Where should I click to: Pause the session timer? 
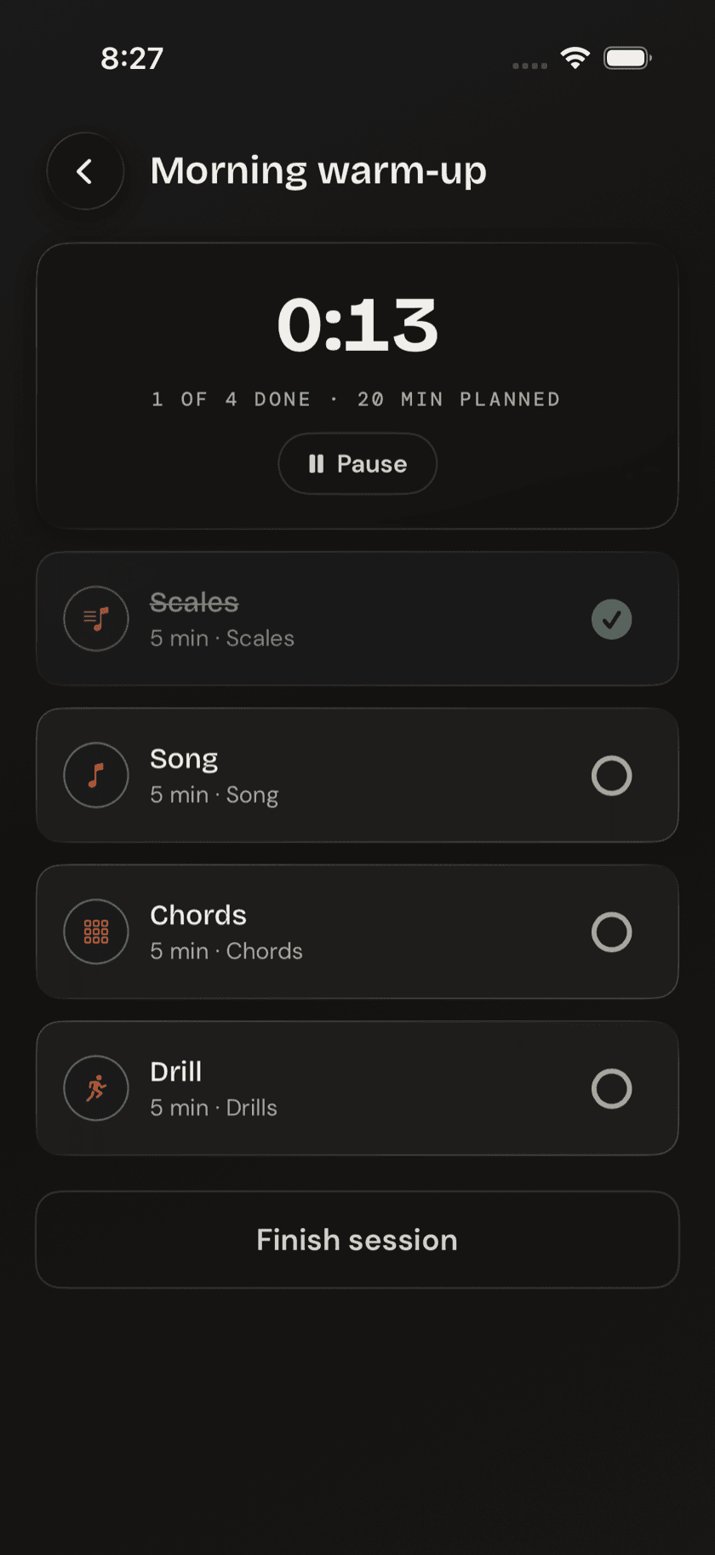(x=357, y=463)
